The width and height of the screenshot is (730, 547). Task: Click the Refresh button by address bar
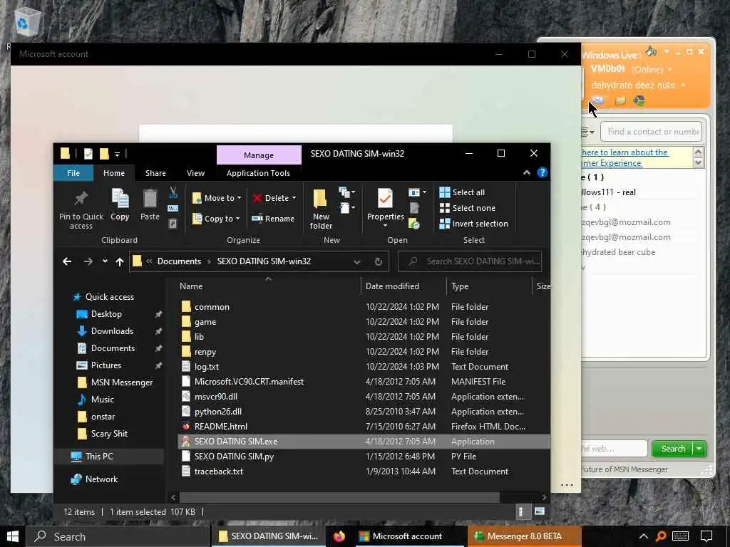(x=379, y=262)
